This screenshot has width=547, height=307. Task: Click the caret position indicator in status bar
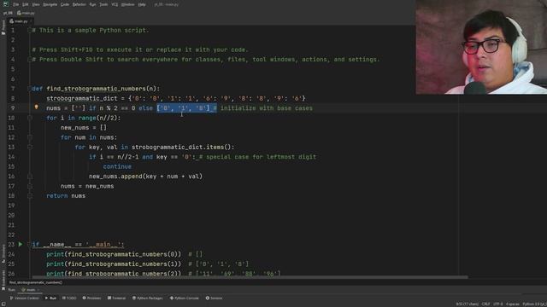point(468,304)
